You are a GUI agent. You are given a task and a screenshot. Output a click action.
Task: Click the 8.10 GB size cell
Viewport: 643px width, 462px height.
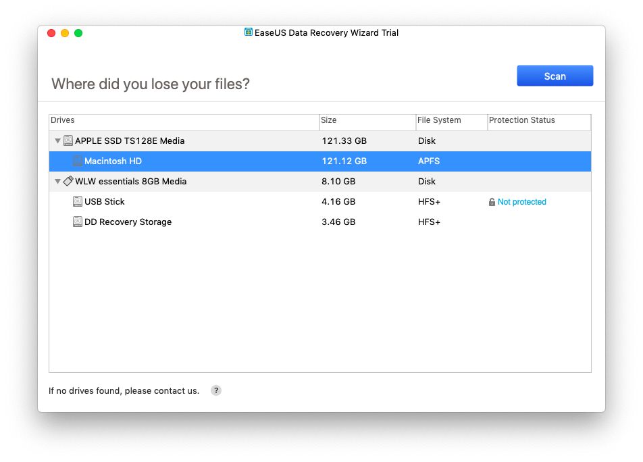point(338,181)
